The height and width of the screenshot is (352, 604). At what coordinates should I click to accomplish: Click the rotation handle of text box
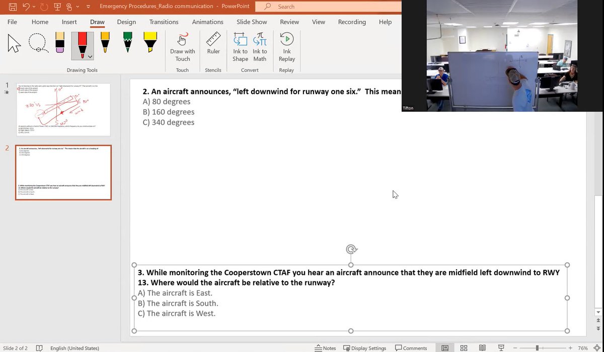pos(351,249)
